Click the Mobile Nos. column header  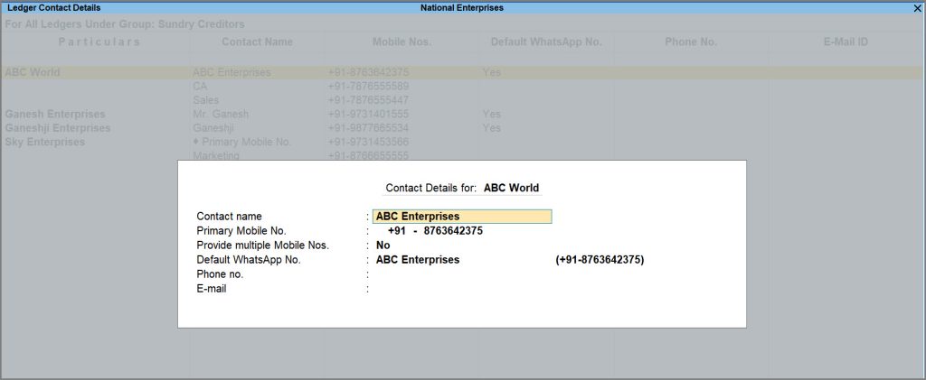point(402,42)
